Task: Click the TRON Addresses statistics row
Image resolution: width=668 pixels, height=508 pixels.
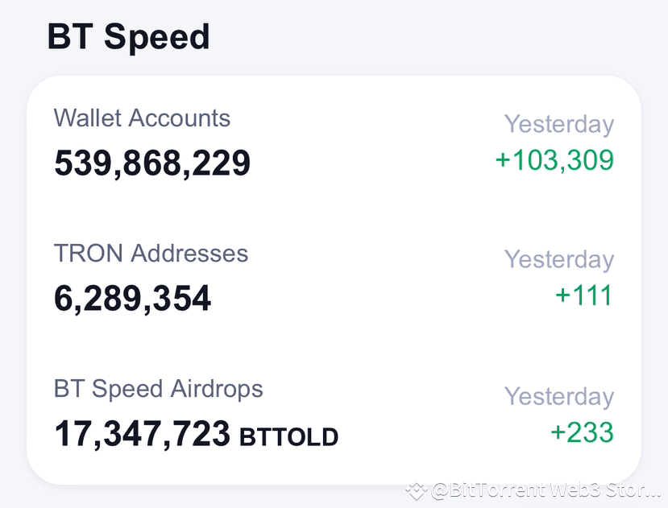Action: click(334, 275)
